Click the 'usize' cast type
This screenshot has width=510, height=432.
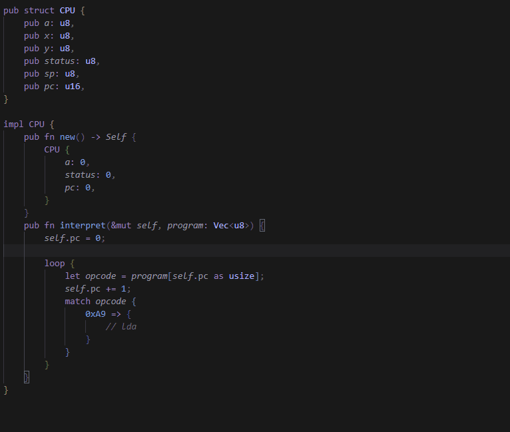[242, 276]
